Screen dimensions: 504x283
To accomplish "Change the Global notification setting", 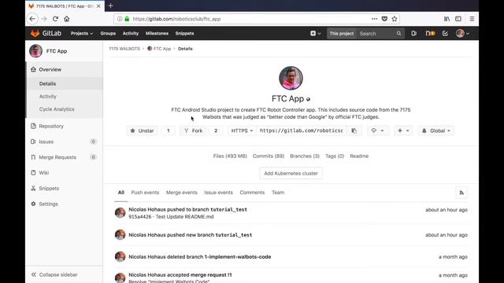I will [435, 130].
